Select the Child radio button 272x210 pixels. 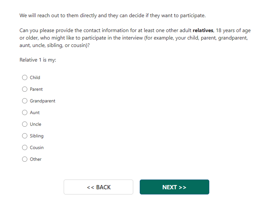point(25,77)
